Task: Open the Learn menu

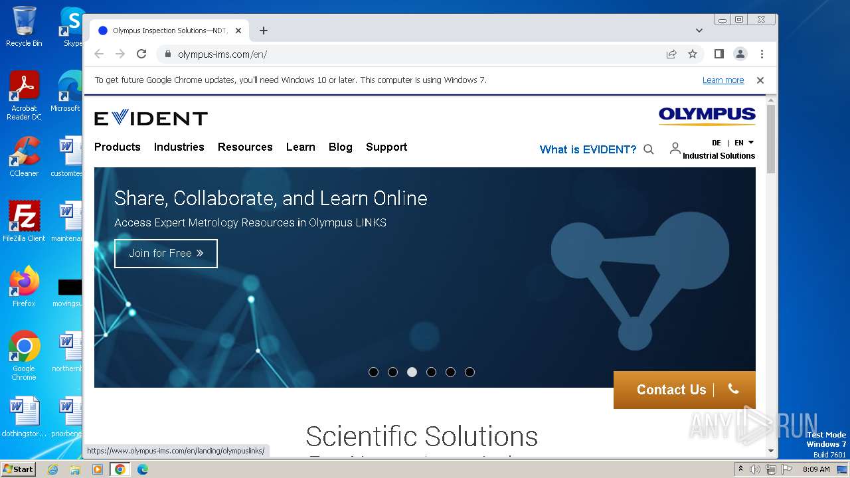Action: click(301, 147)
